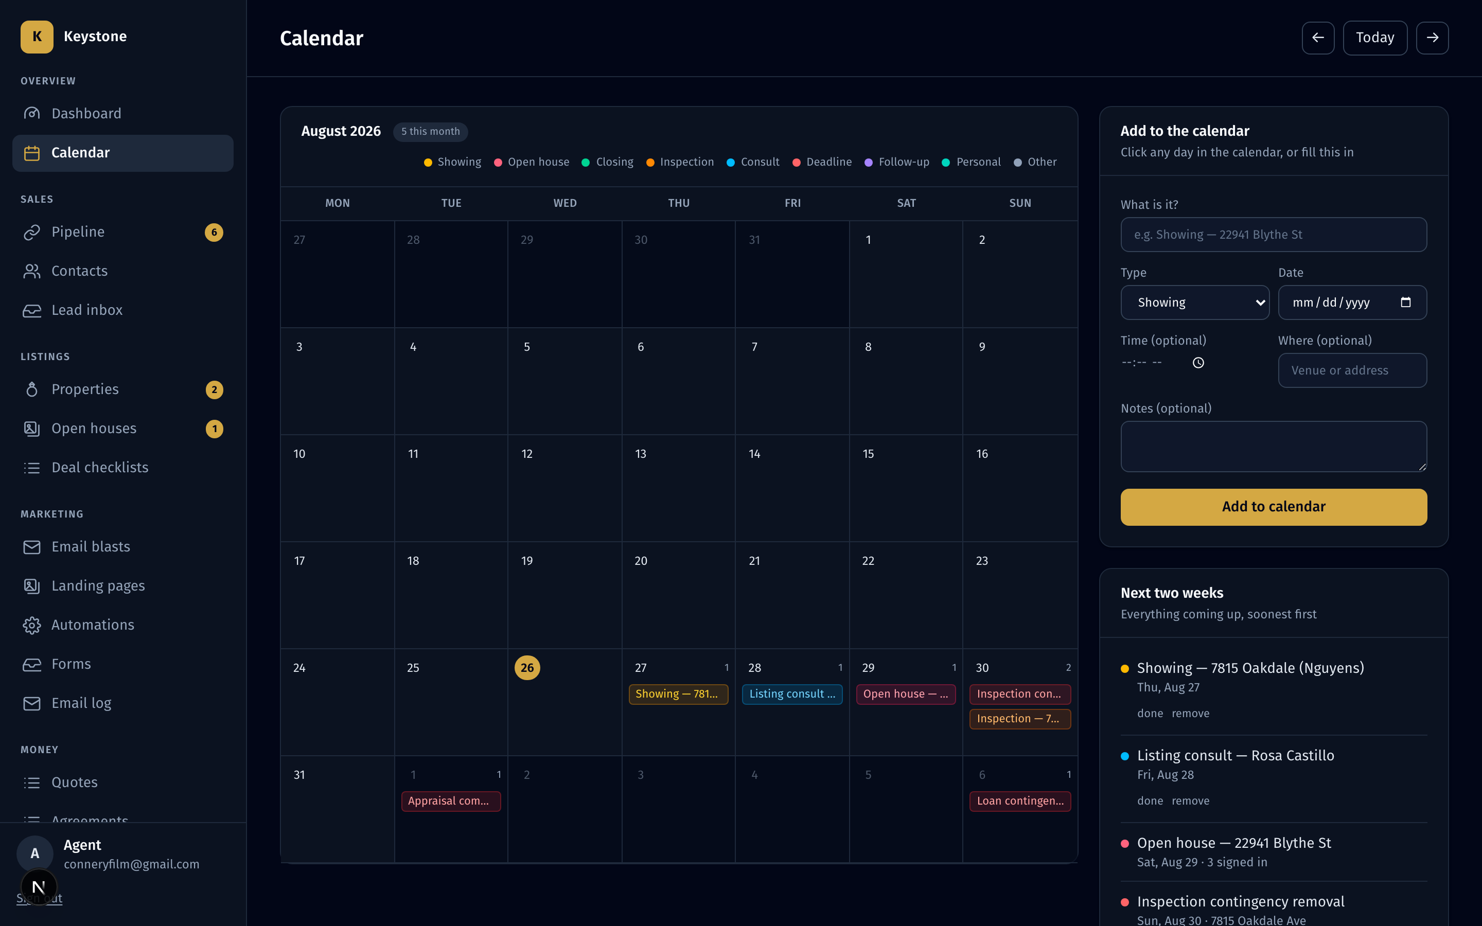1482x926 pixels.
Task: Click the August 2026 month title
Action: tap(341, 132)
